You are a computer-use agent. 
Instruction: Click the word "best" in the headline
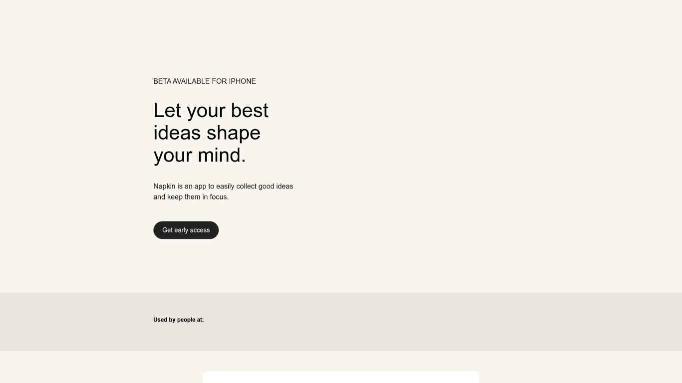pyautogui.click(x=250, y=111)
